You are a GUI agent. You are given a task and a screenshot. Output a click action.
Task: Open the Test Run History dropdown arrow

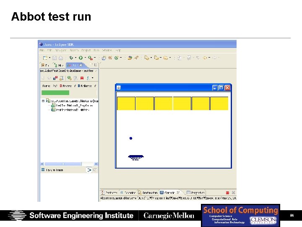click(x=93, y=78)
